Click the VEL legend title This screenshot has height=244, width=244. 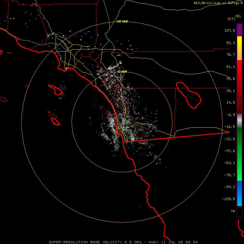238,16
